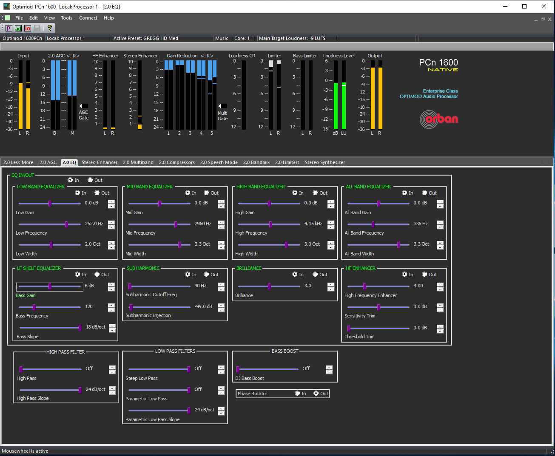
Task: Click the Mid Width down arrow
Action: tap(221, 247)
